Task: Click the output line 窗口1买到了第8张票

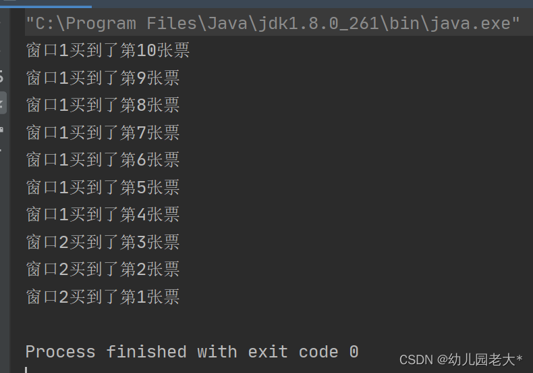Action: click(103, 105)
